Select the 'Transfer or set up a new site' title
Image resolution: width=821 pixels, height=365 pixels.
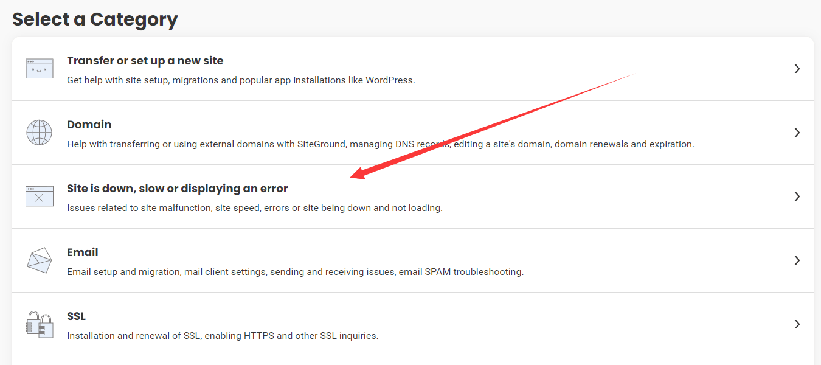click(145, 61)
